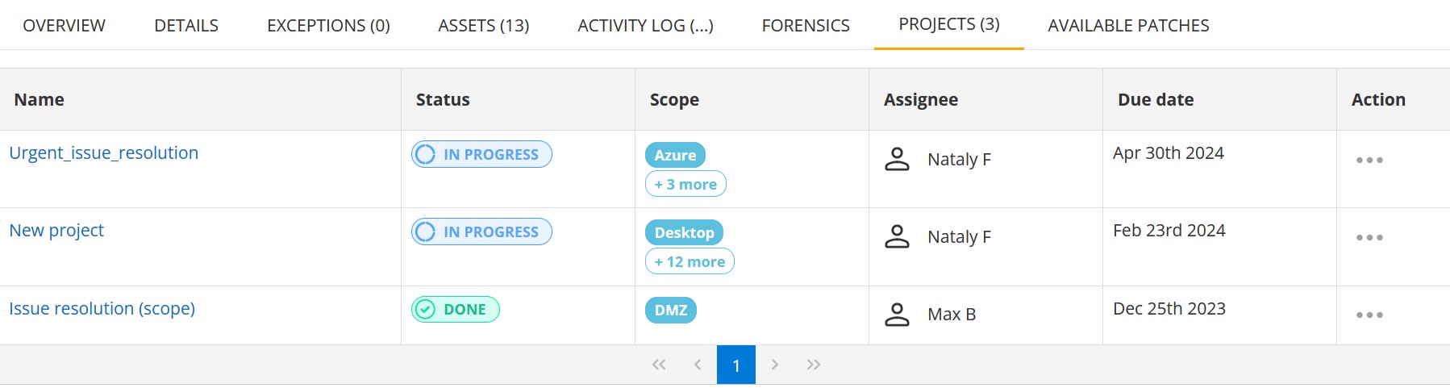The height and width of the screenshot is (388, 1450).
Task: Expand the '+ 12 more' scope tags
Action: [690, 261]
